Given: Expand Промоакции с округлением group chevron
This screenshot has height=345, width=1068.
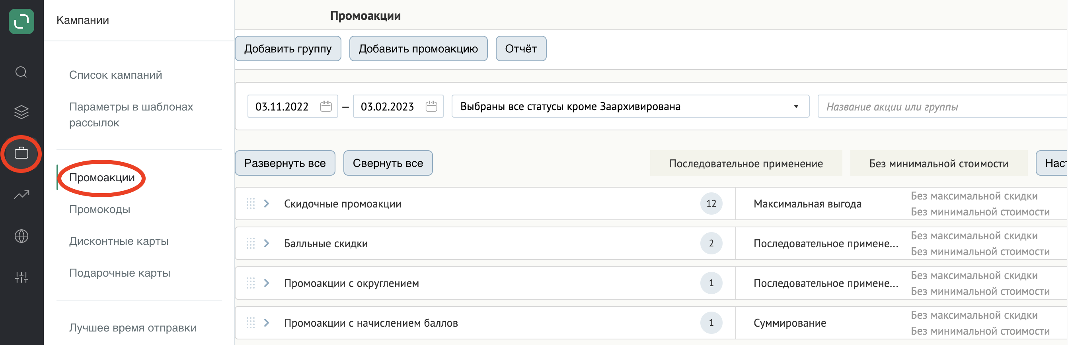Looking at the screenshot, I should (x=267, y=283).
